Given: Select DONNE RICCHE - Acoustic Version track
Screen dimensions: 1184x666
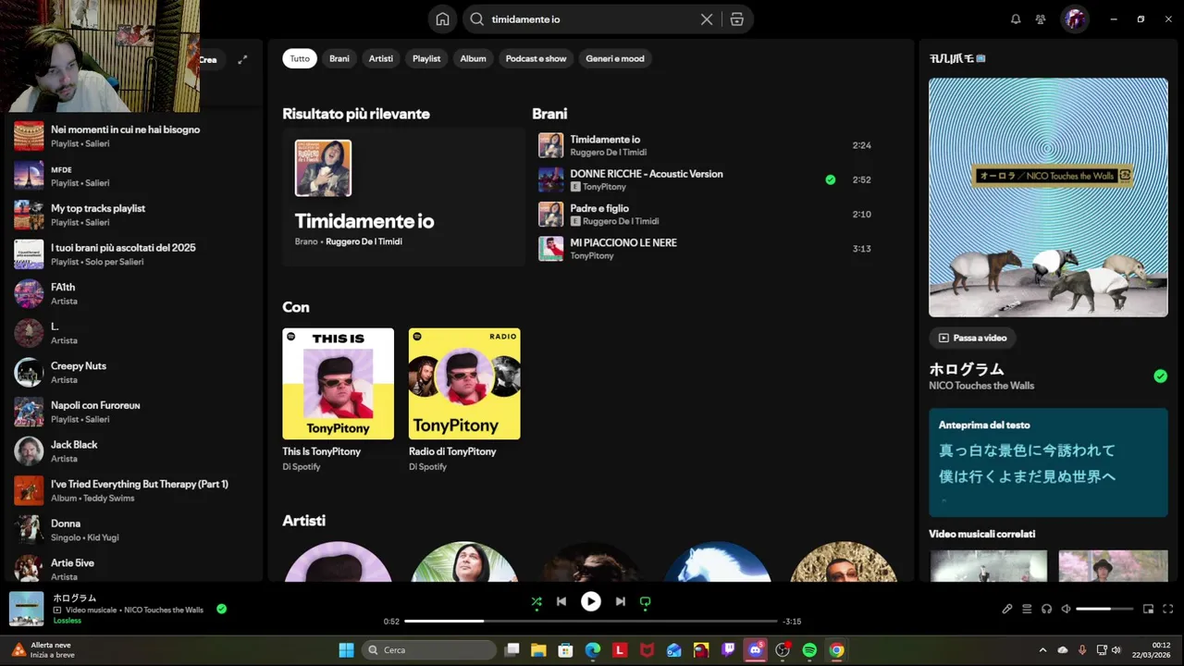Looking at the screenshot, I should 708,179.
